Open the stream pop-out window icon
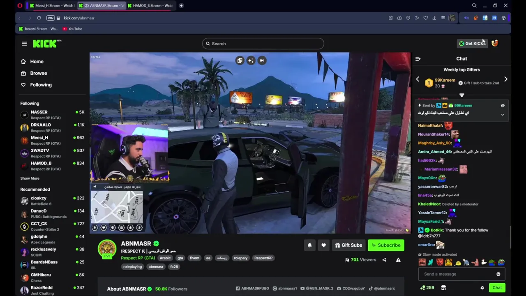The width and height of the screenshot is (526, 296). point(240,60)
